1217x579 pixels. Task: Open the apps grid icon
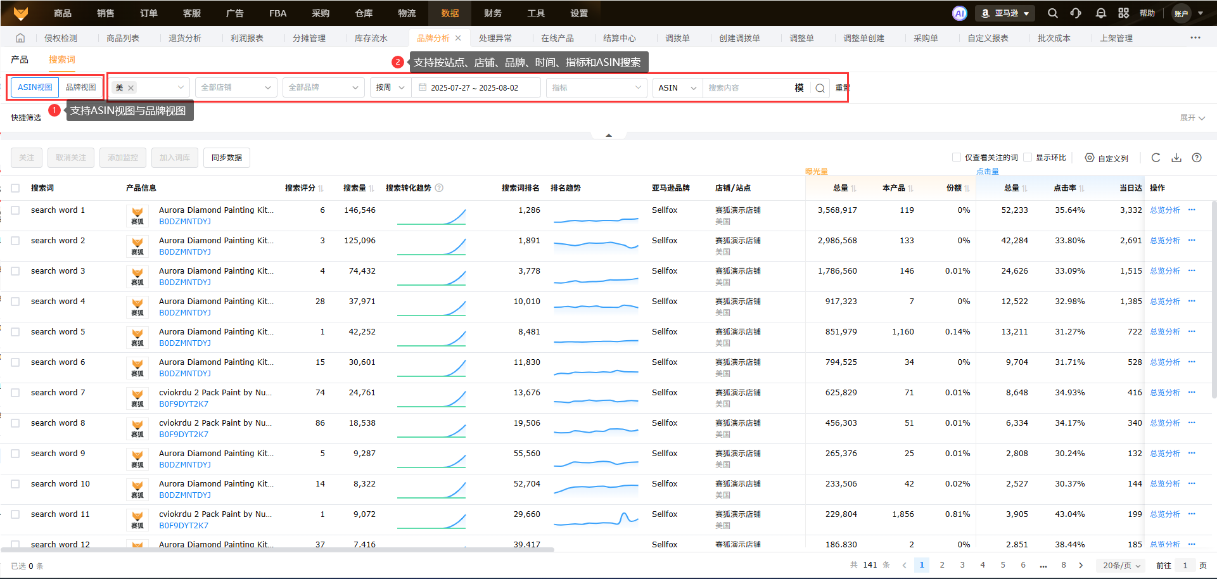click(x=1124, y=13)
